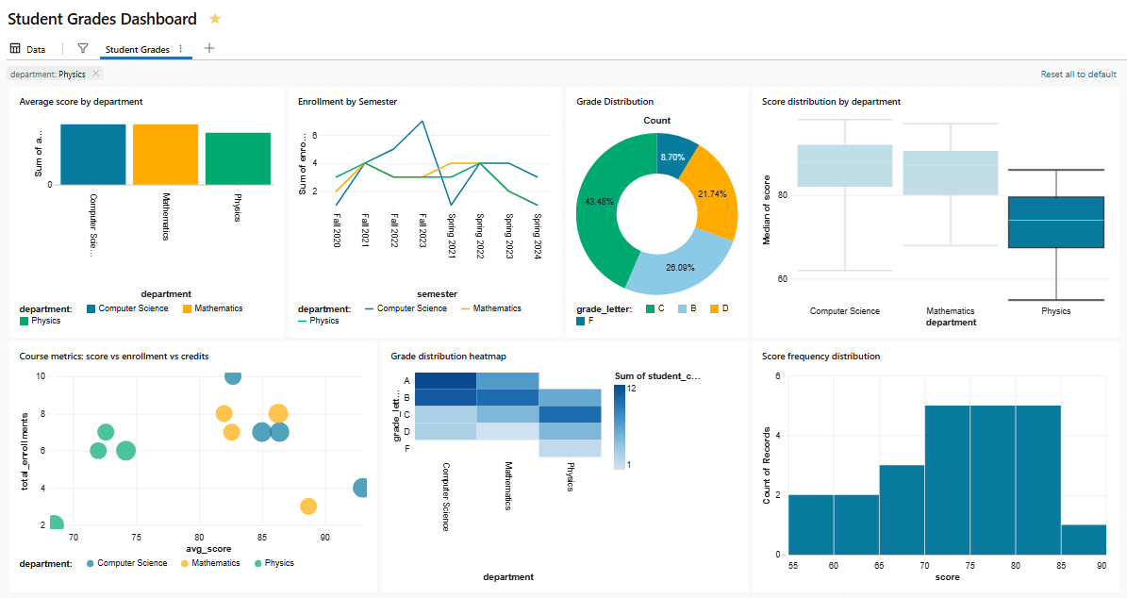Viewport: 1127px width, 598px height.
Task: Click the heatmap cell for grade C Physics
Action: 570,415
